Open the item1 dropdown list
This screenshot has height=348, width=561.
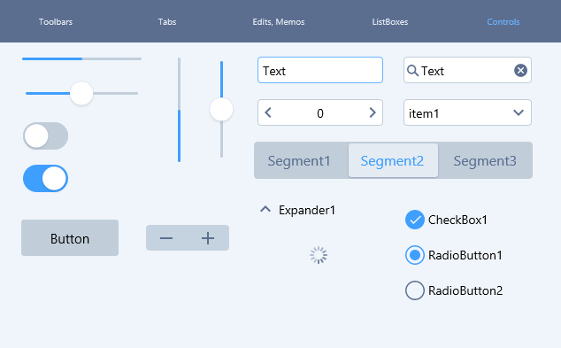467,112
